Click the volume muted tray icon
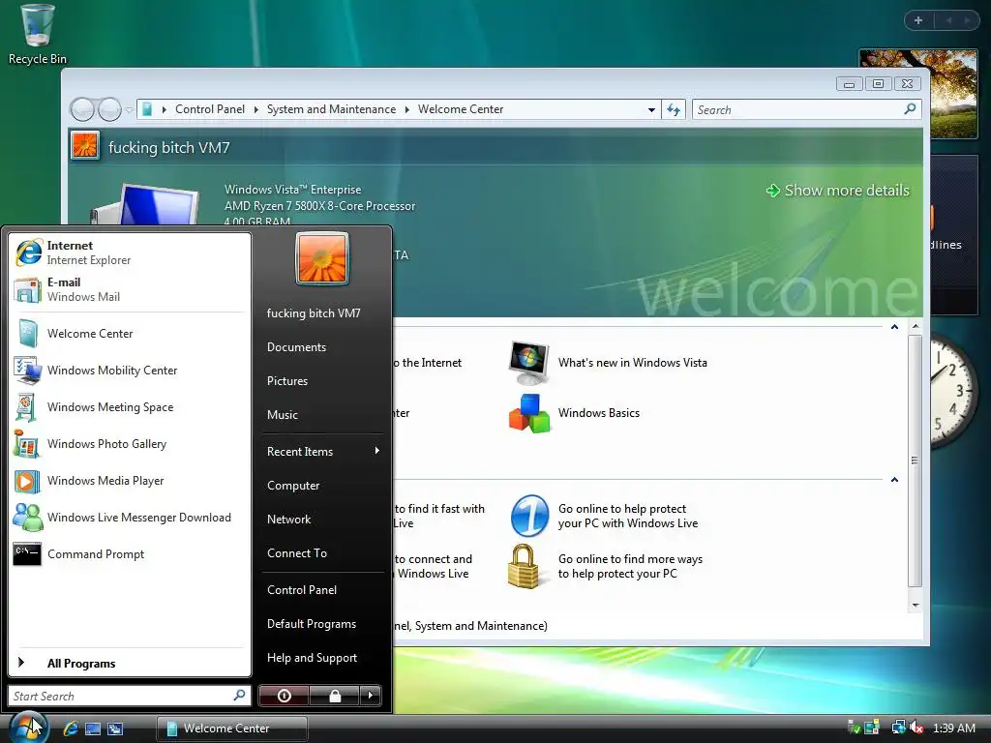Screen dimensions: 991x743 pos(916,728)
